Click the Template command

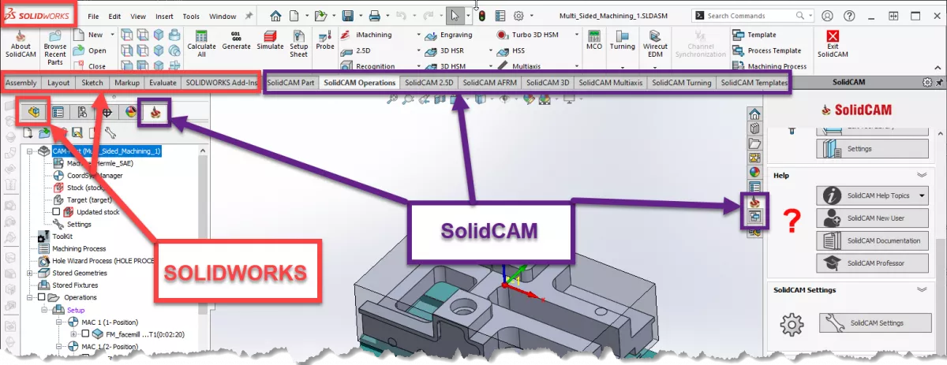[754, 35]
